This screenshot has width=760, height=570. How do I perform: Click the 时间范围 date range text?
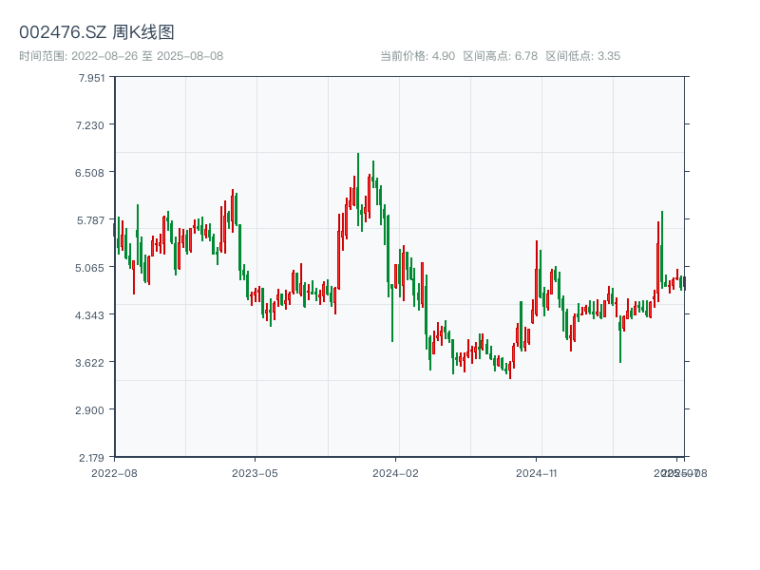pyautogui.click(x=121, y=56)
